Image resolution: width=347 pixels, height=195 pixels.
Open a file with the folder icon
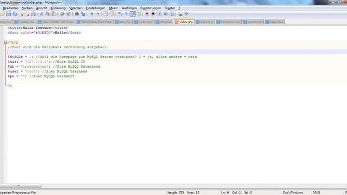click(x=2, y=14)
